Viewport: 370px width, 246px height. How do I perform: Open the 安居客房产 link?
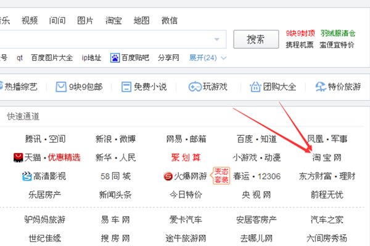(x=257, y=220)
